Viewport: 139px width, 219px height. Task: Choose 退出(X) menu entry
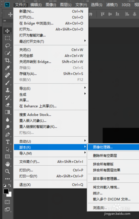pos(51,185)
